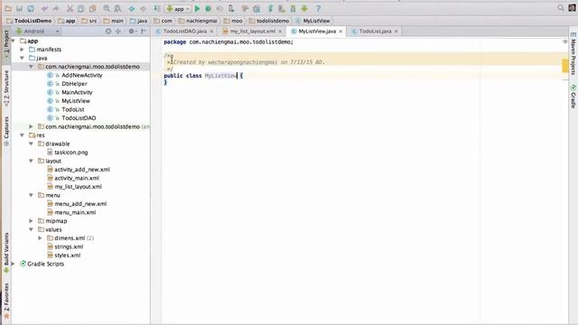Expand the dimens.xml node

40,238
